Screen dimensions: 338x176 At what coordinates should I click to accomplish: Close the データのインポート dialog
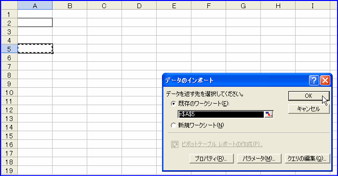pyautogui.click(x=325, y=81)
